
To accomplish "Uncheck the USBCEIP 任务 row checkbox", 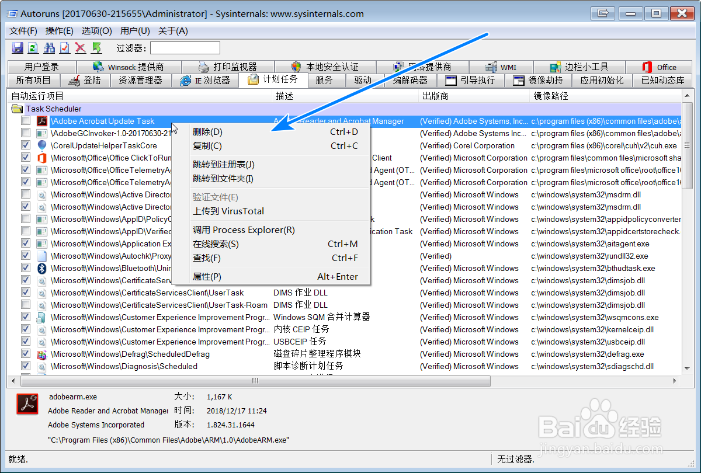I will point(26,342).
